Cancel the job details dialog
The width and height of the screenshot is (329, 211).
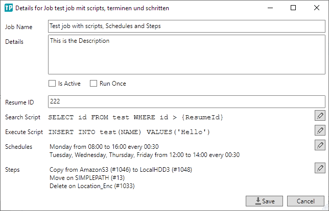[x=306, y=201]
